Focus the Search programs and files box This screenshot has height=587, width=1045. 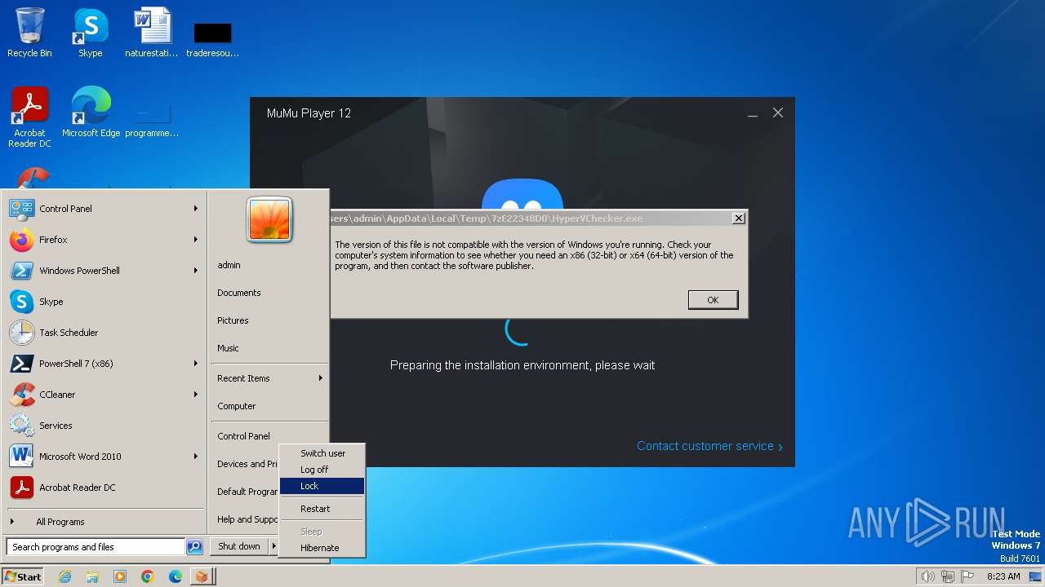(x=96, y=547)
